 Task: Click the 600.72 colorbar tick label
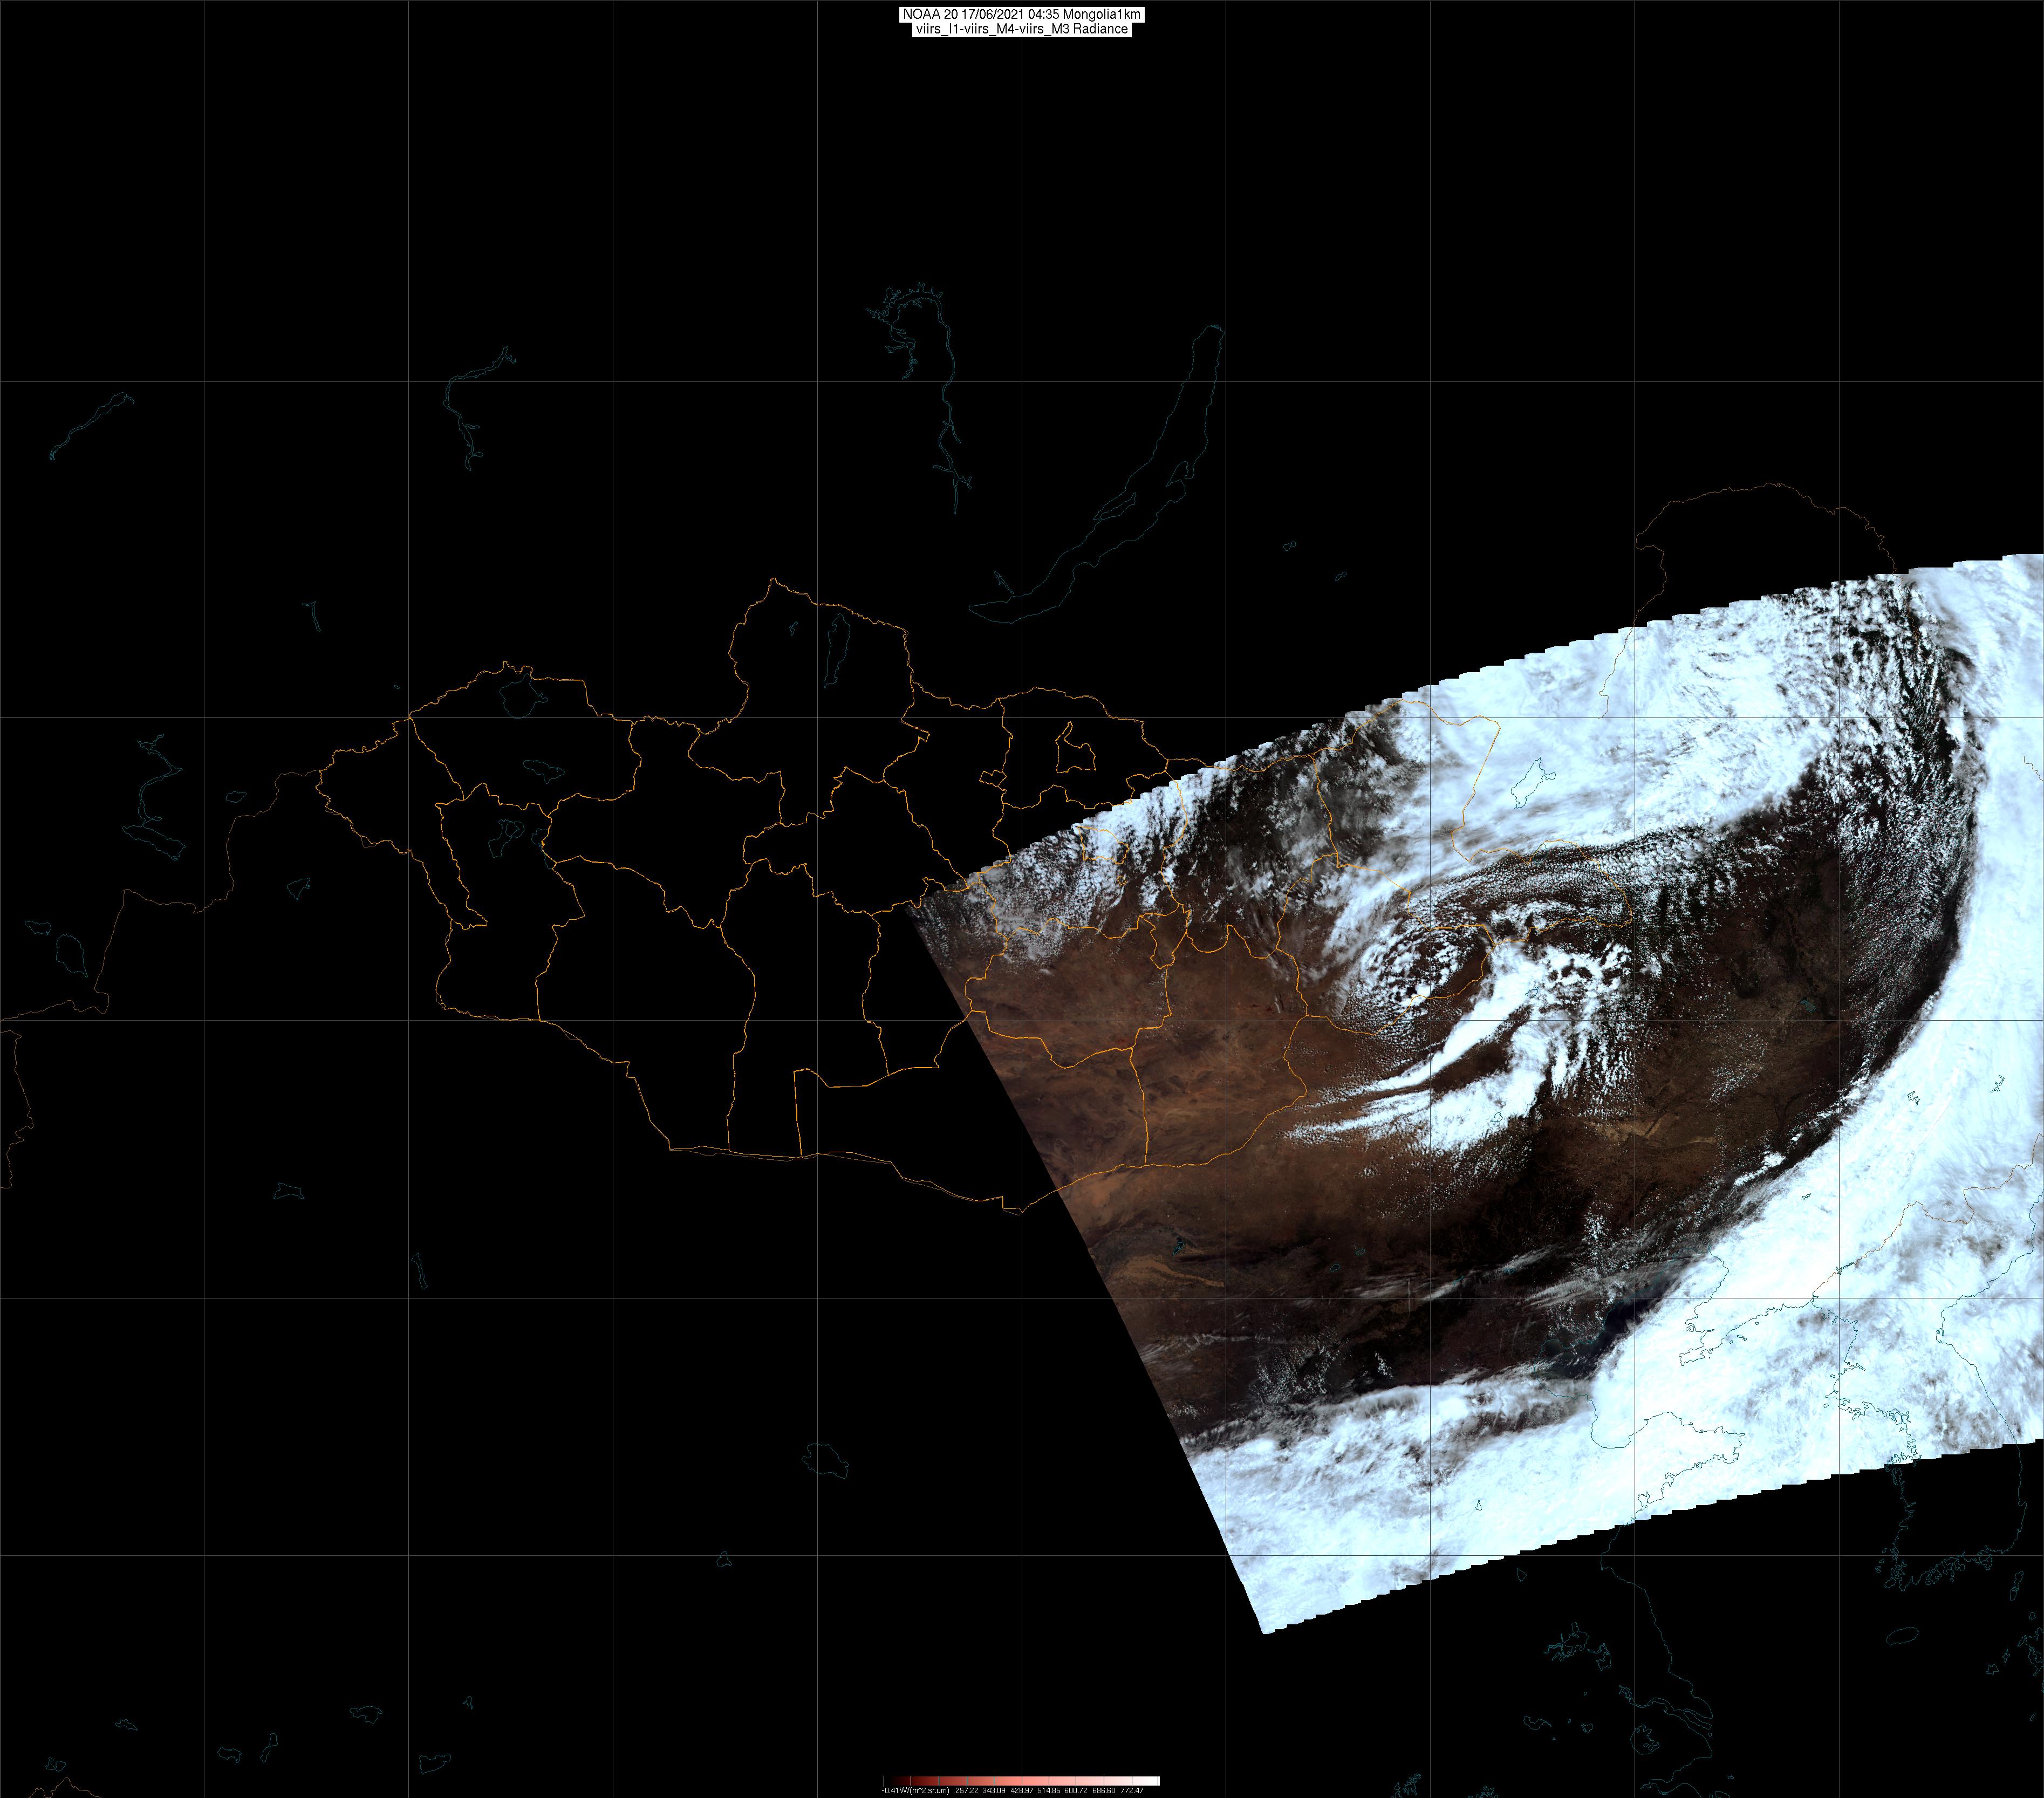[x=1076, y=1791]
